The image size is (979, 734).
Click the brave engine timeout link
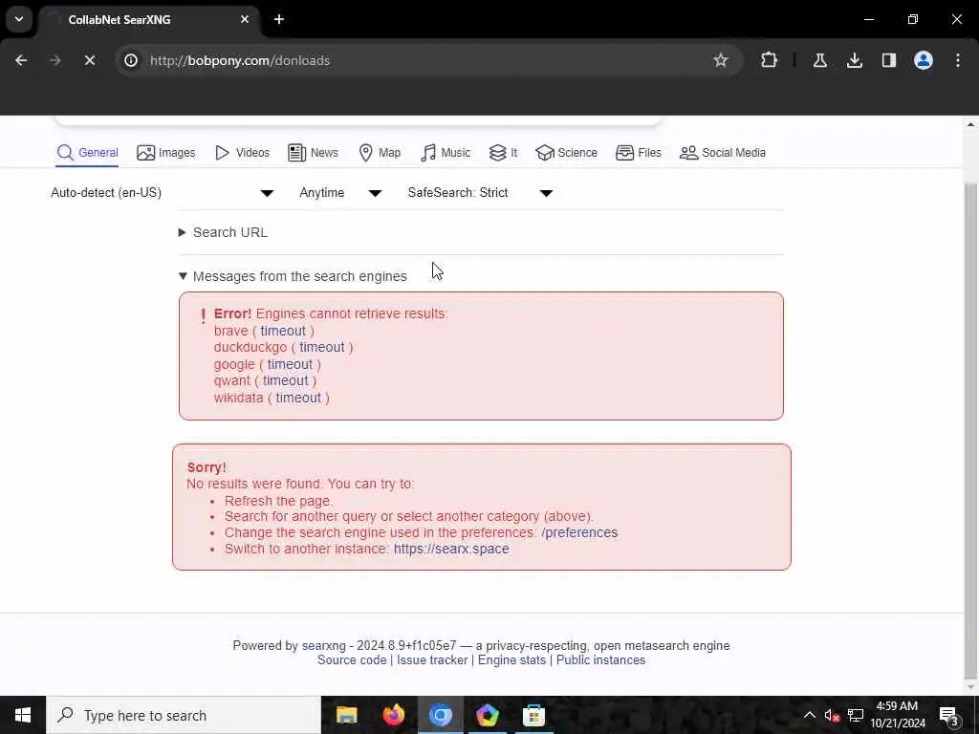coord(283,331)
